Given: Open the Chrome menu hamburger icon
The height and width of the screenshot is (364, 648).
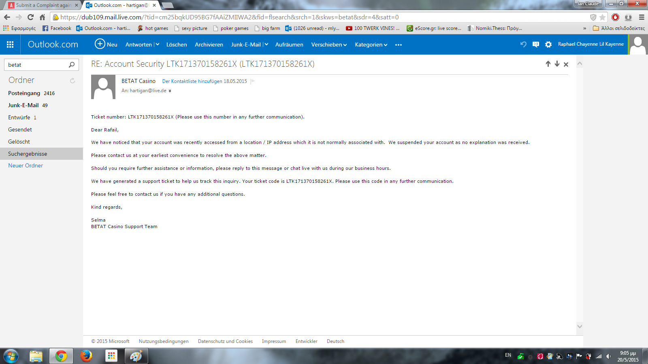Looking at the screenshot, I should click(x=642, y=17).
